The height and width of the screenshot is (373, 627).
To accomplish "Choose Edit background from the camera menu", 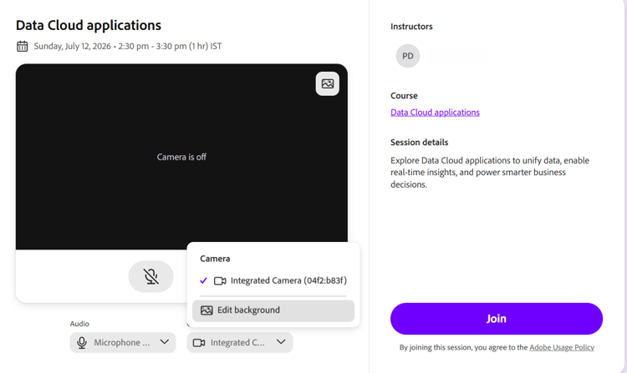I will point(273,310).
